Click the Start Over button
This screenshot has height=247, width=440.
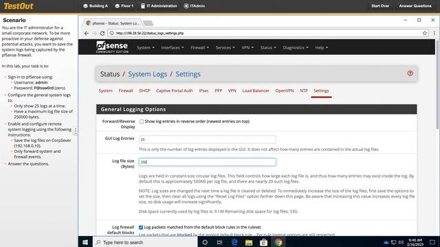(x=380, y=6)
